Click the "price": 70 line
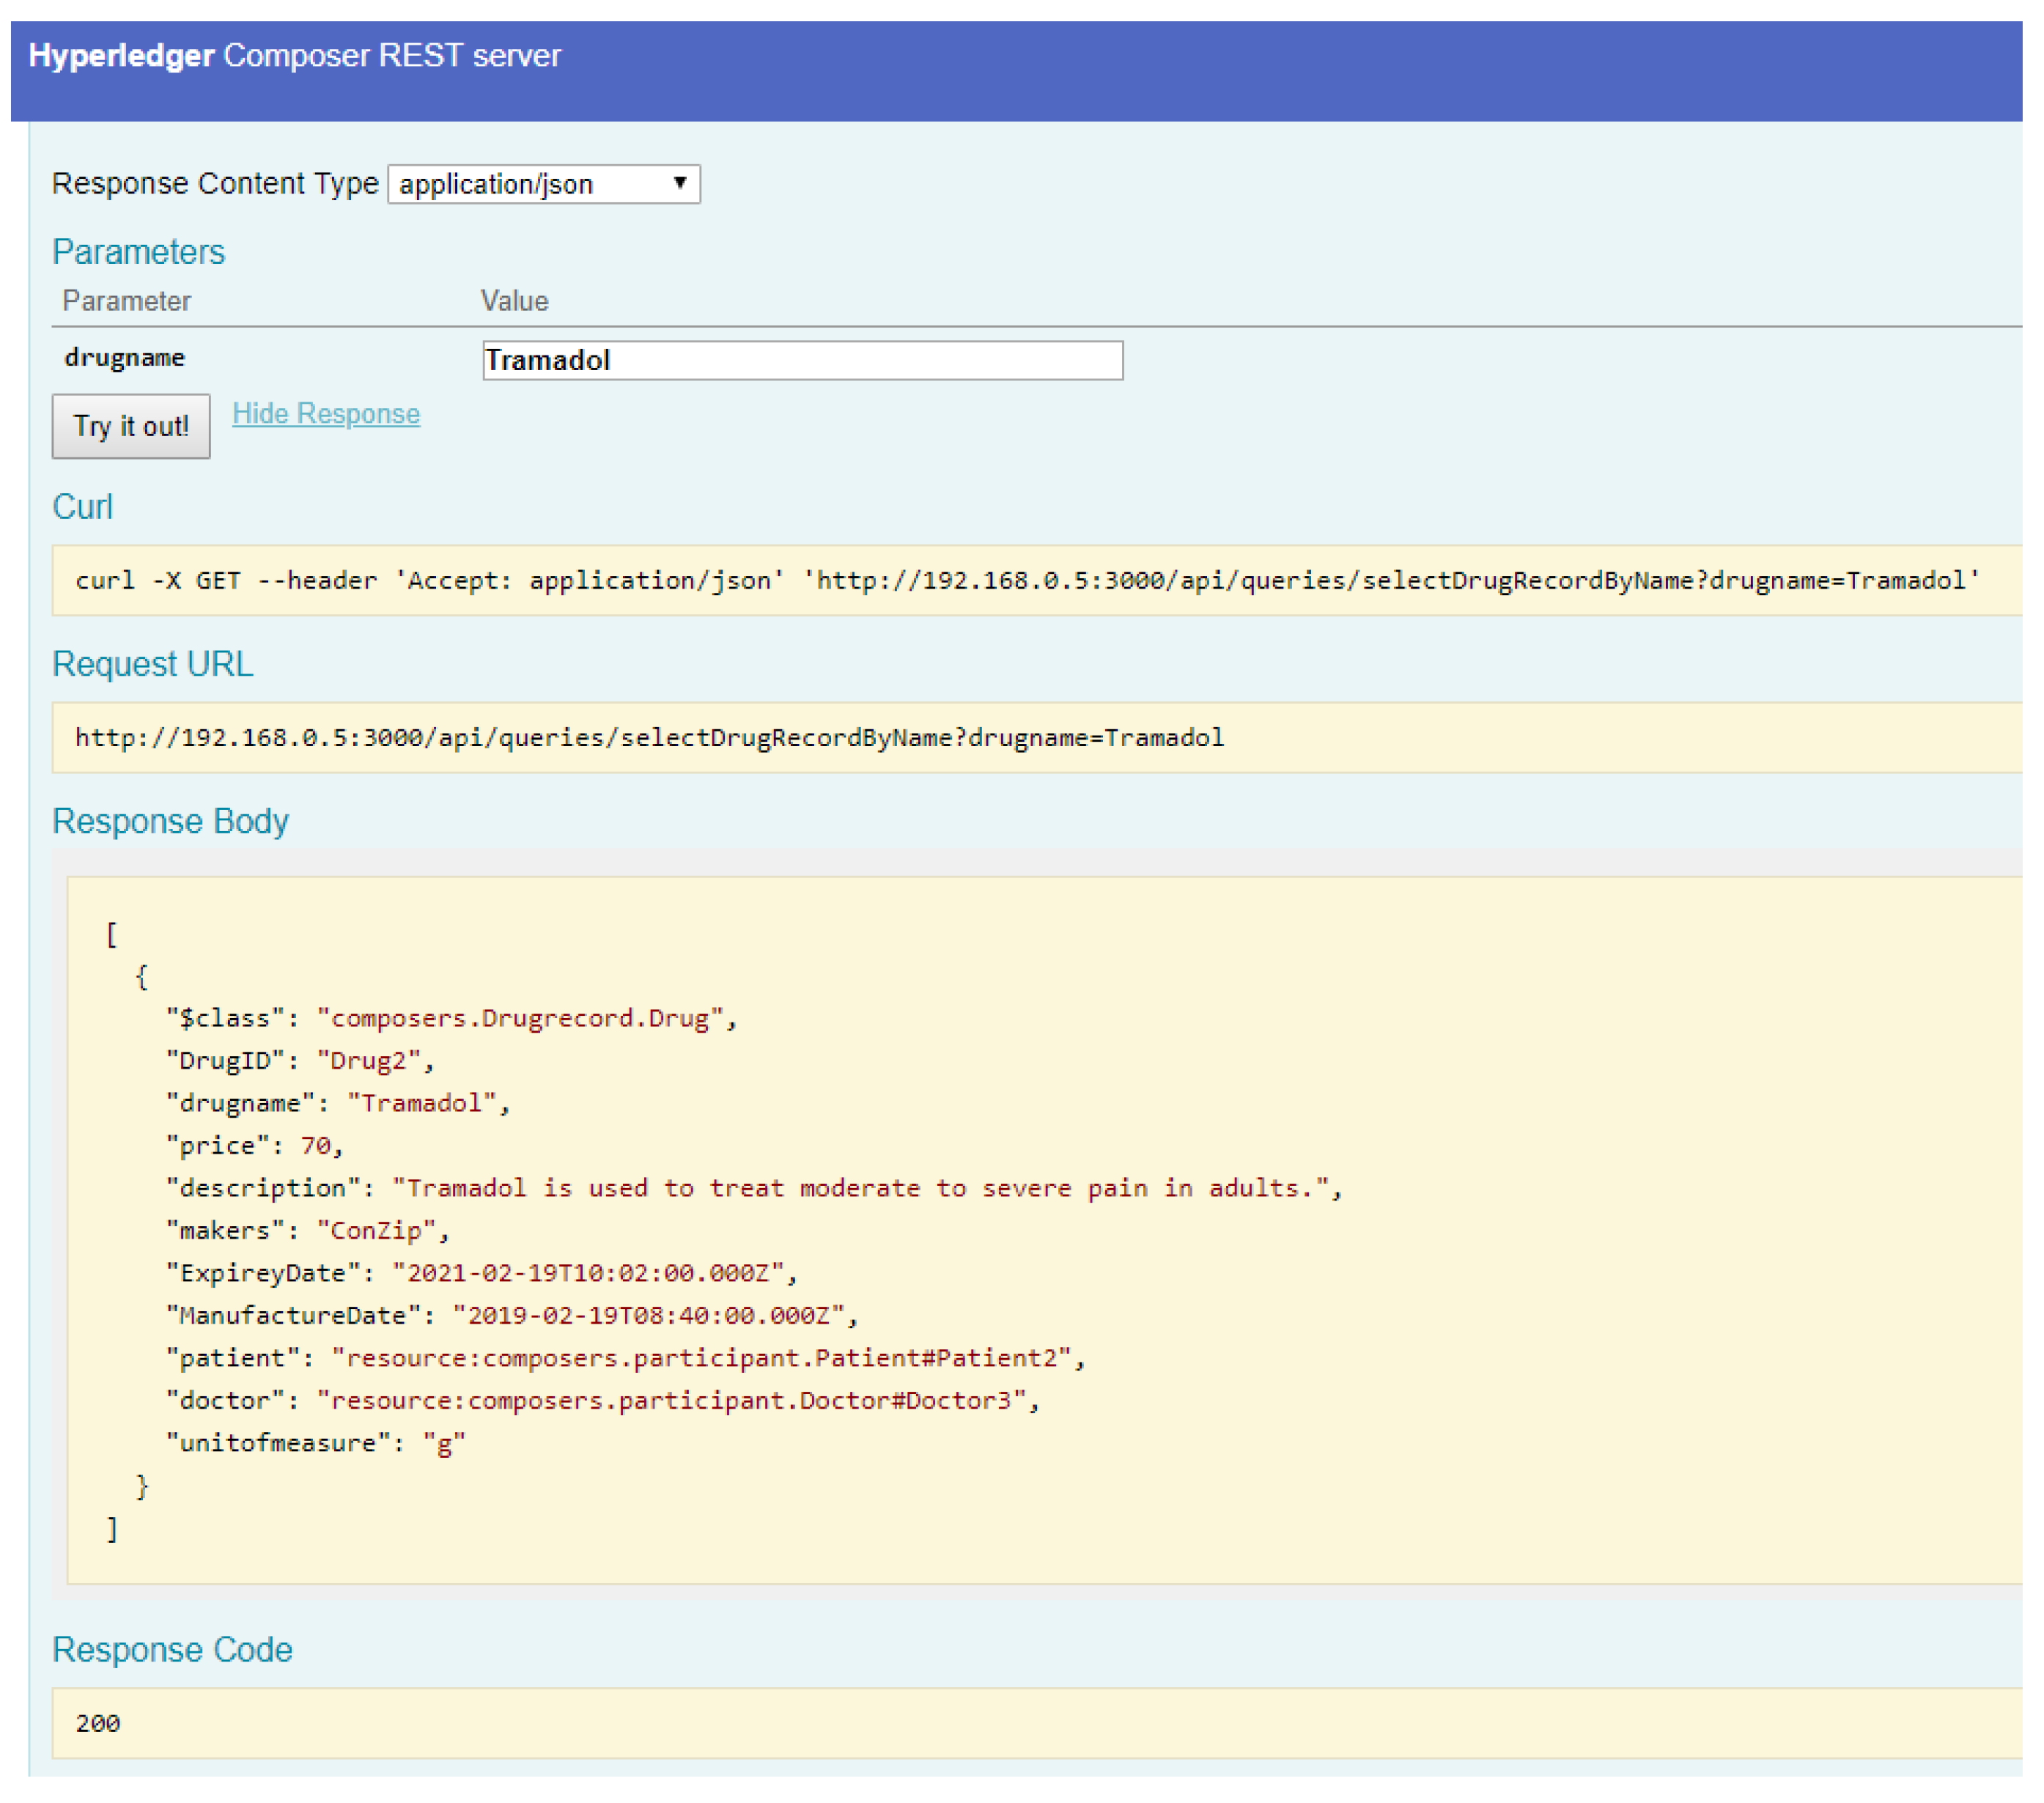 click(255, 1145)
